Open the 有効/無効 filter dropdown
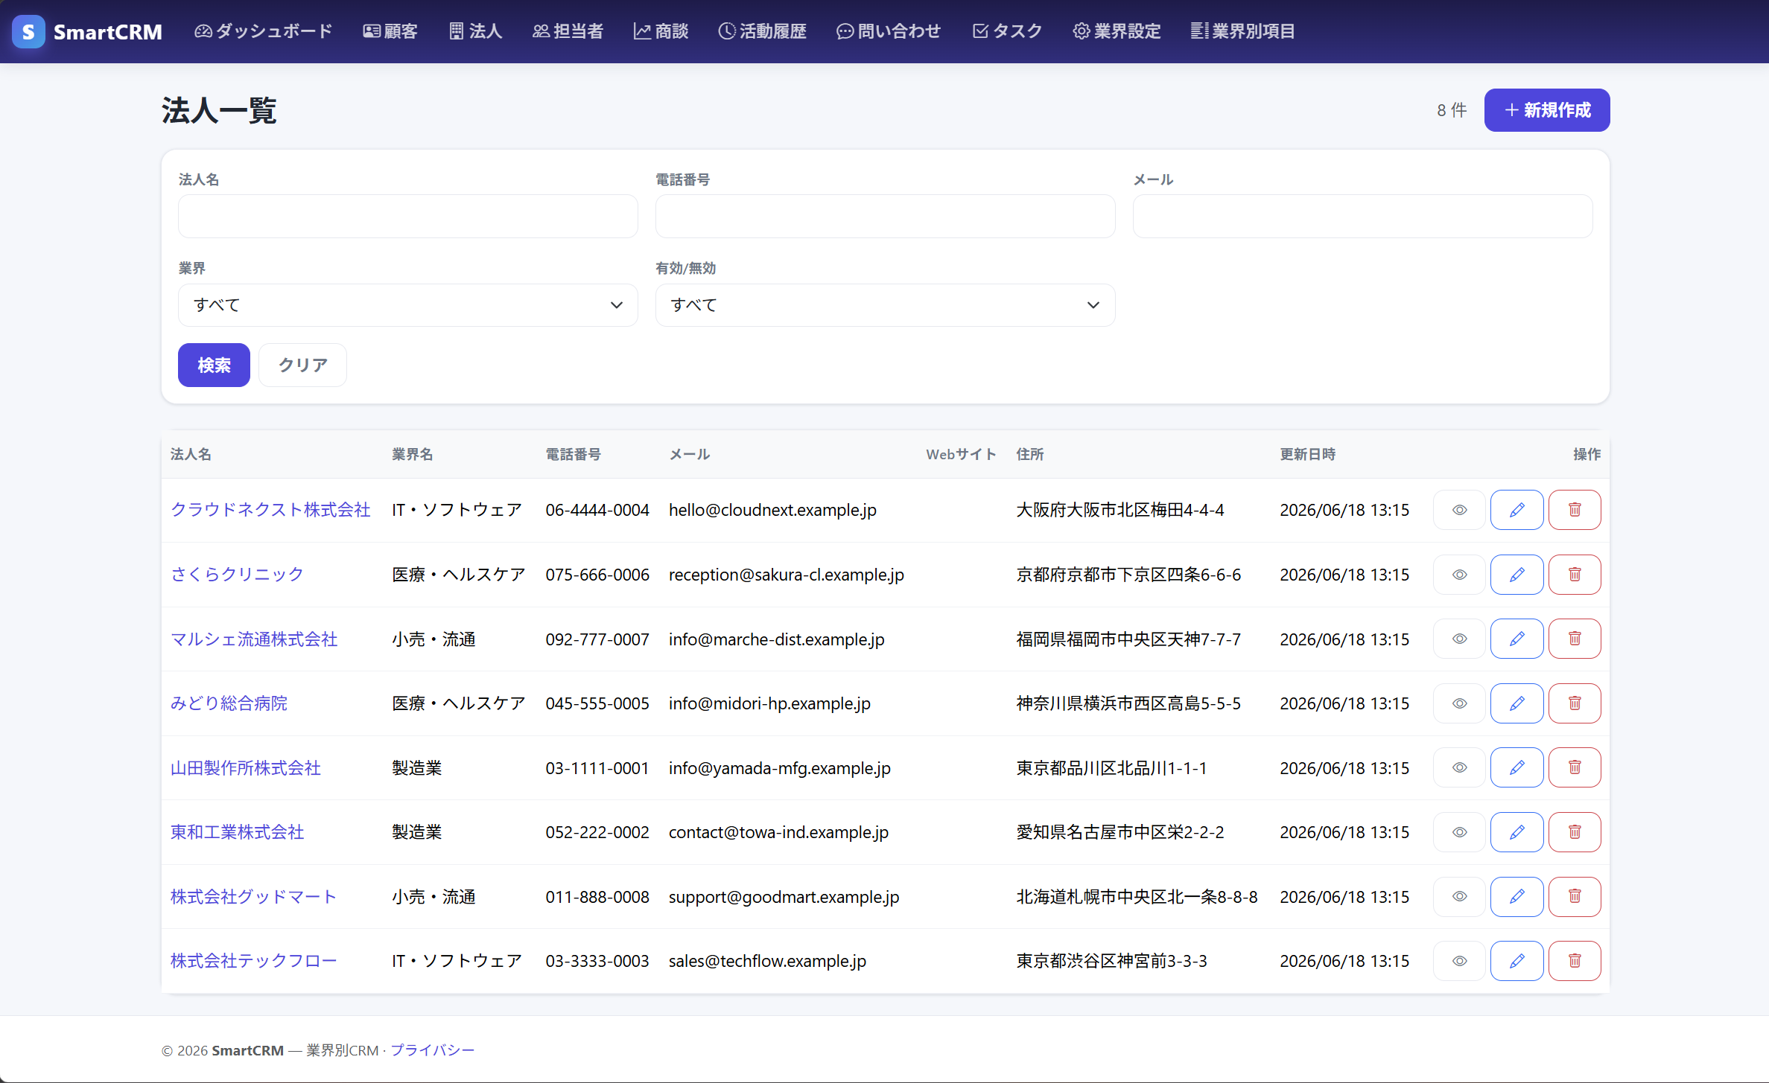1769x1083 pixels. click(885, 305)
